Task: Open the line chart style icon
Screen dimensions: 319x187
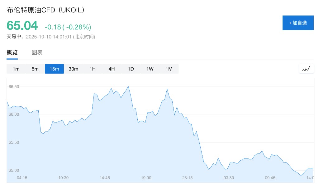Action: pyautogui.click(x=306, y=69)
